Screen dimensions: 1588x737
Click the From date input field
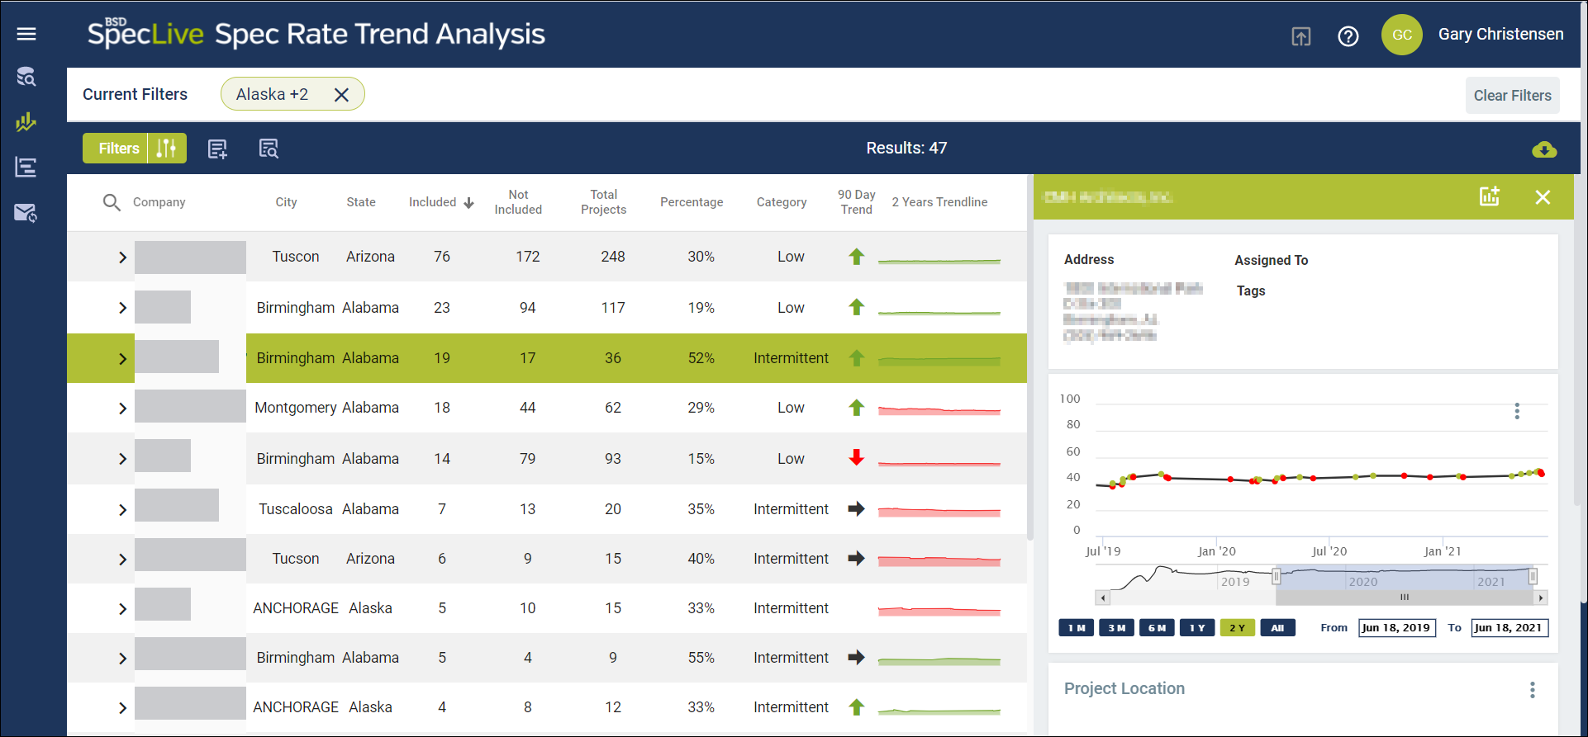click(x=1397, y=628)
